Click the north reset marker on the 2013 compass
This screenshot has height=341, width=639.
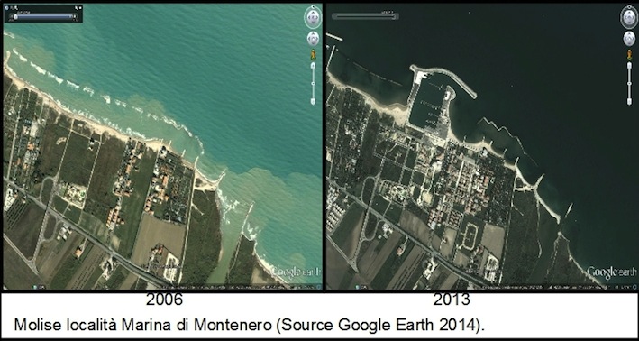click(x=629, y=6)
